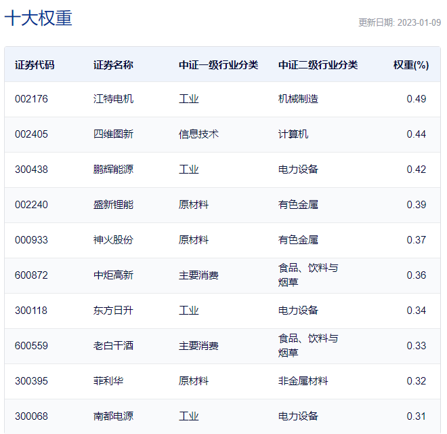447x434 pixels.
Task: Click weight value 0.36
Action: coord(417,275)
